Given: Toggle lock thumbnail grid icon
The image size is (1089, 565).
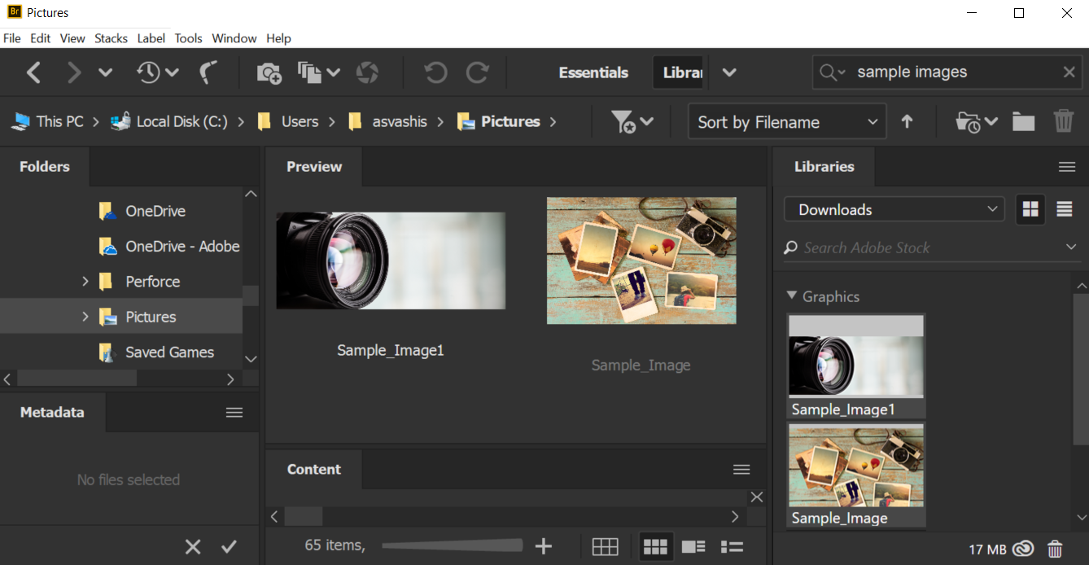Looking at the screenshot, I should tap(605, 547).
